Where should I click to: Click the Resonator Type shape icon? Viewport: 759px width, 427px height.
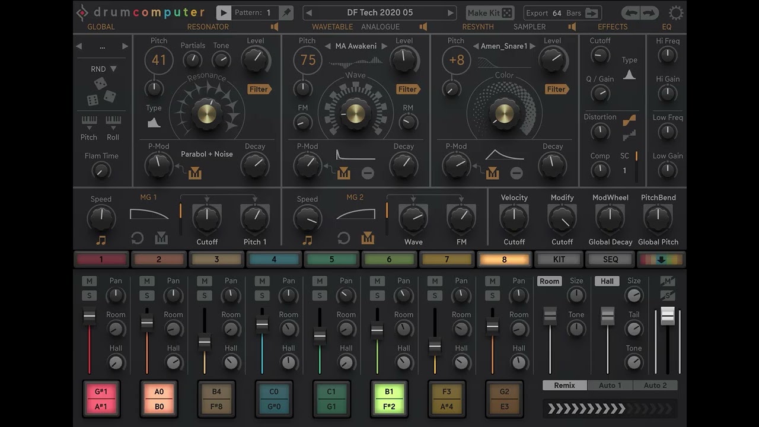point(154,123)
